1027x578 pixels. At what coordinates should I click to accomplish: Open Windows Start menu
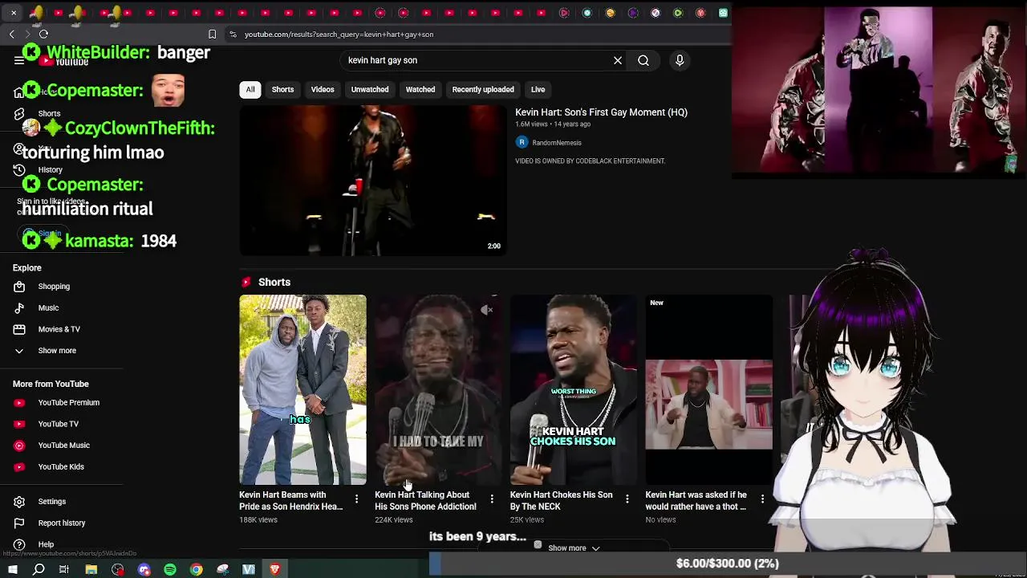tap(13, 569)
